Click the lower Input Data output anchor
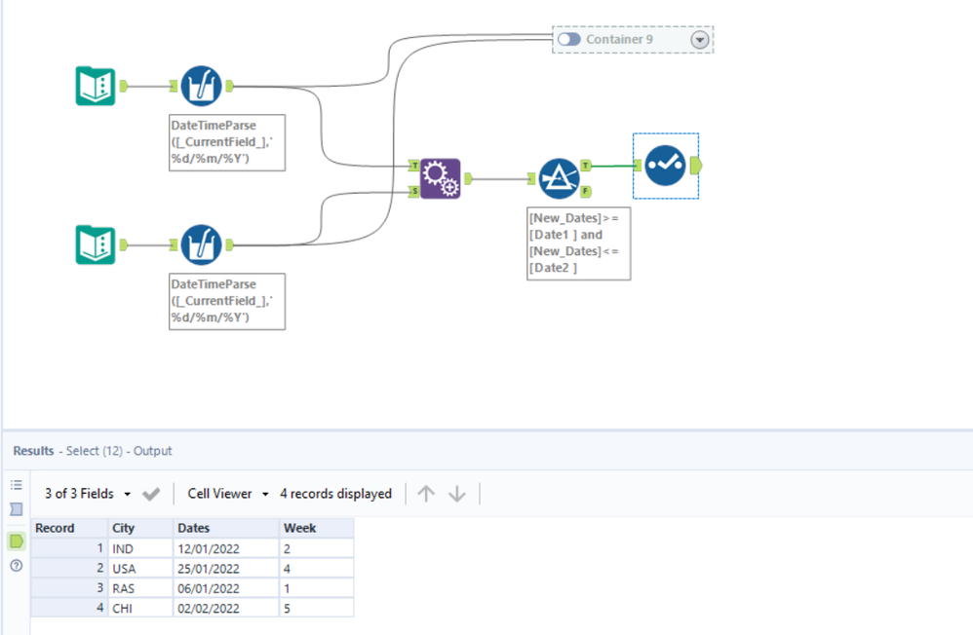The width and height of the screenshot is (973, 635). pyautogui.click(x=124, y=244)
